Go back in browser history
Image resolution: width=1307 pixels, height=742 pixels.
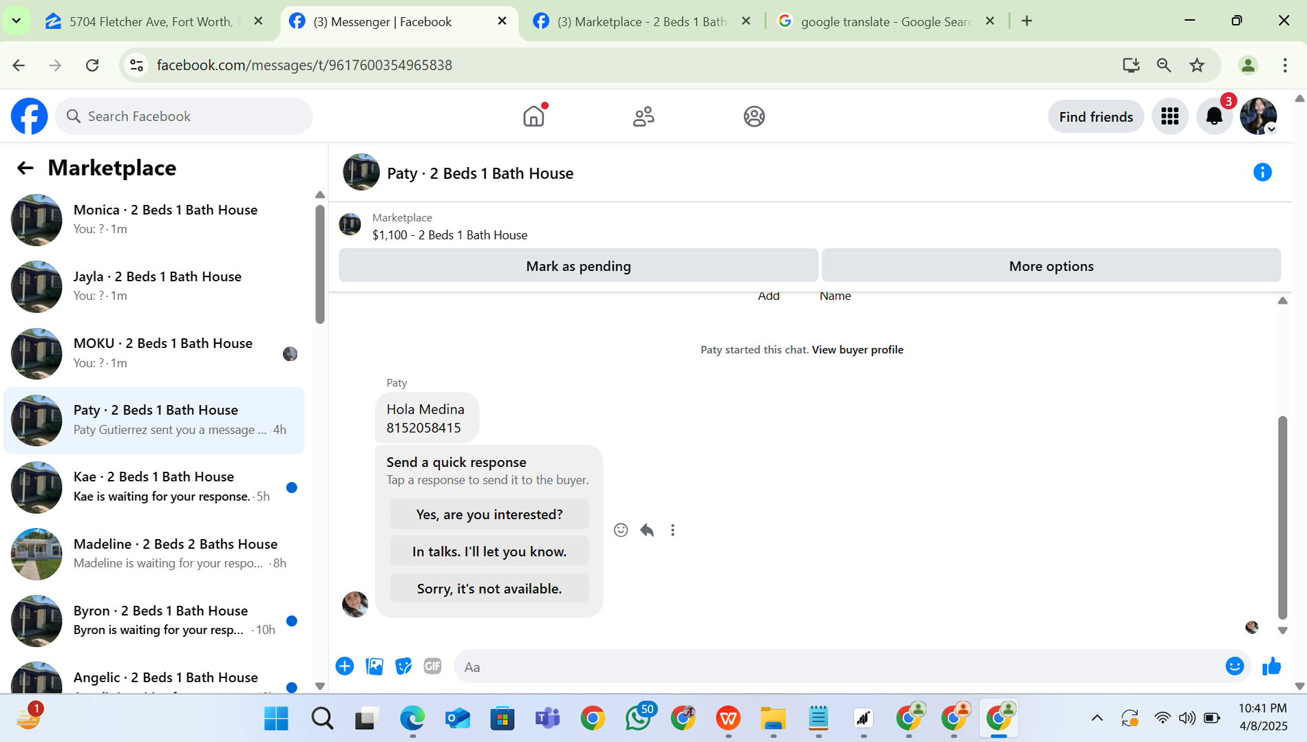[x=19, y=65]
